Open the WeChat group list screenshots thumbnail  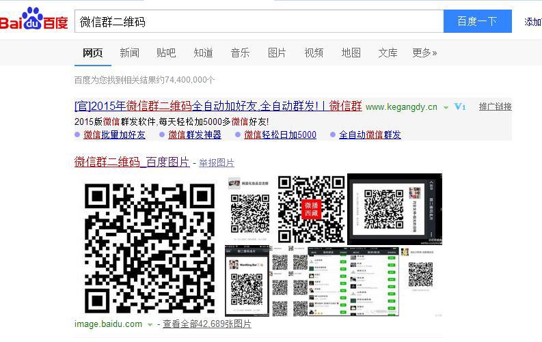tap(353, 281)
